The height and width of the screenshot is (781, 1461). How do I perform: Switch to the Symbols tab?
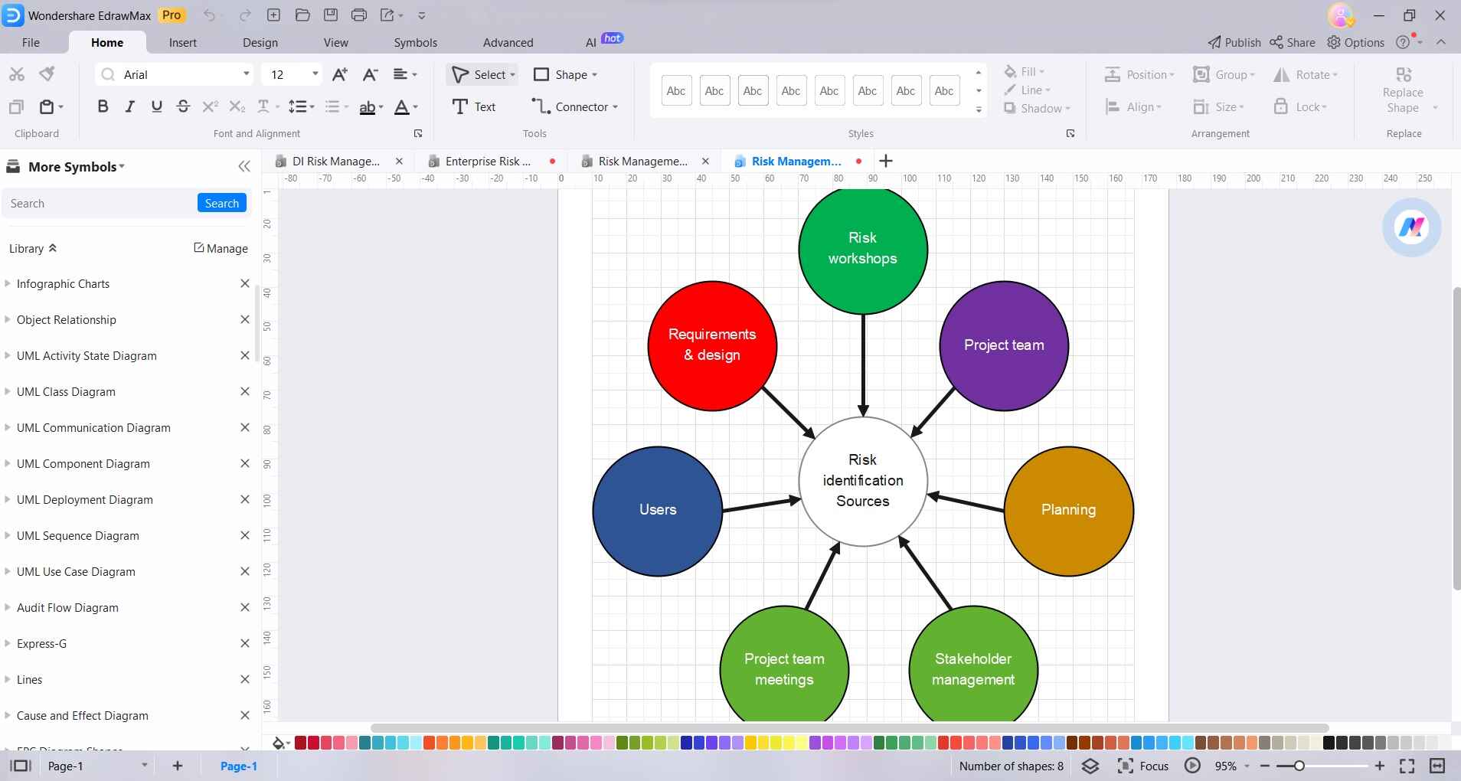click(x=416, y=43)
